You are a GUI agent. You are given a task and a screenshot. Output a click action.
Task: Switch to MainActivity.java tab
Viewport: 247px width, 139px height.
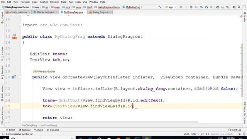[x=46, y=12]
